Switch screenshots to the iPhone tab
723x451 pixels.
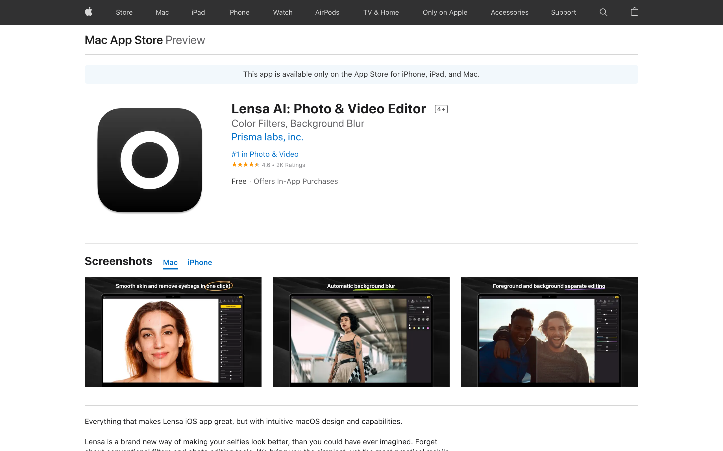click(x=200, y=262)
